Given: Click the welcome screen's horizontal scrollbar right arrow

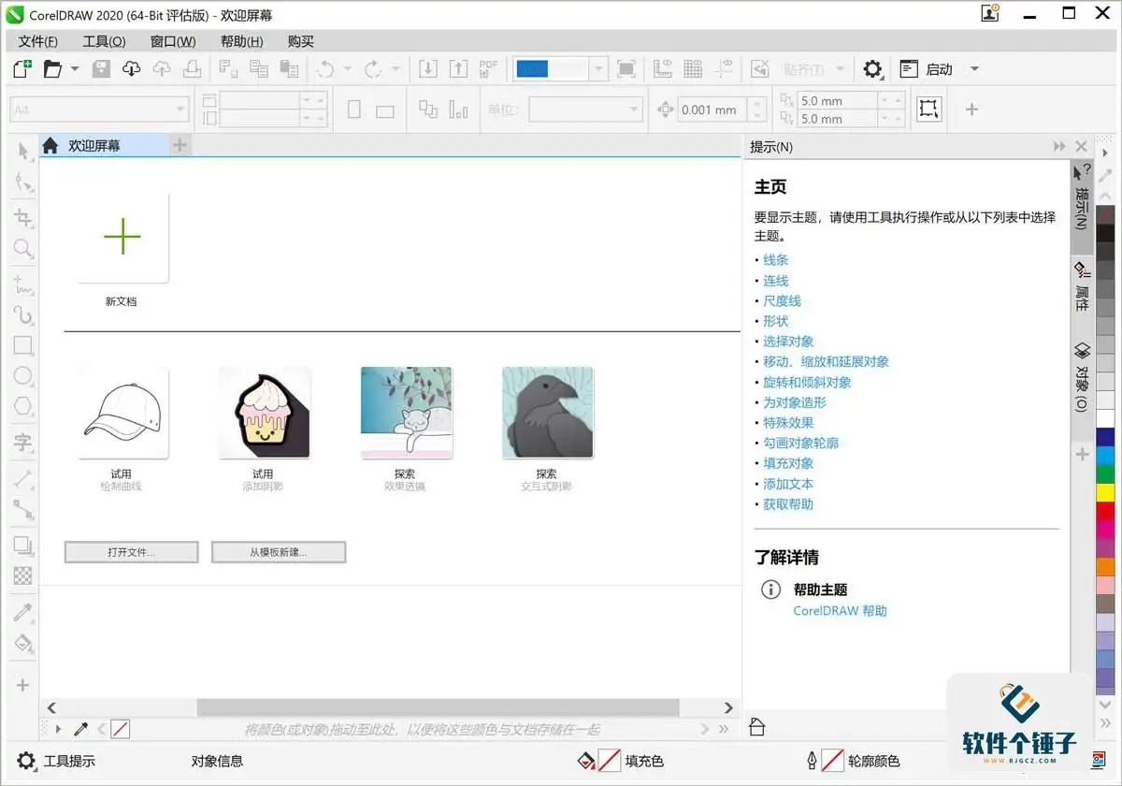Looking at the screenshot, I should (729, 708).
